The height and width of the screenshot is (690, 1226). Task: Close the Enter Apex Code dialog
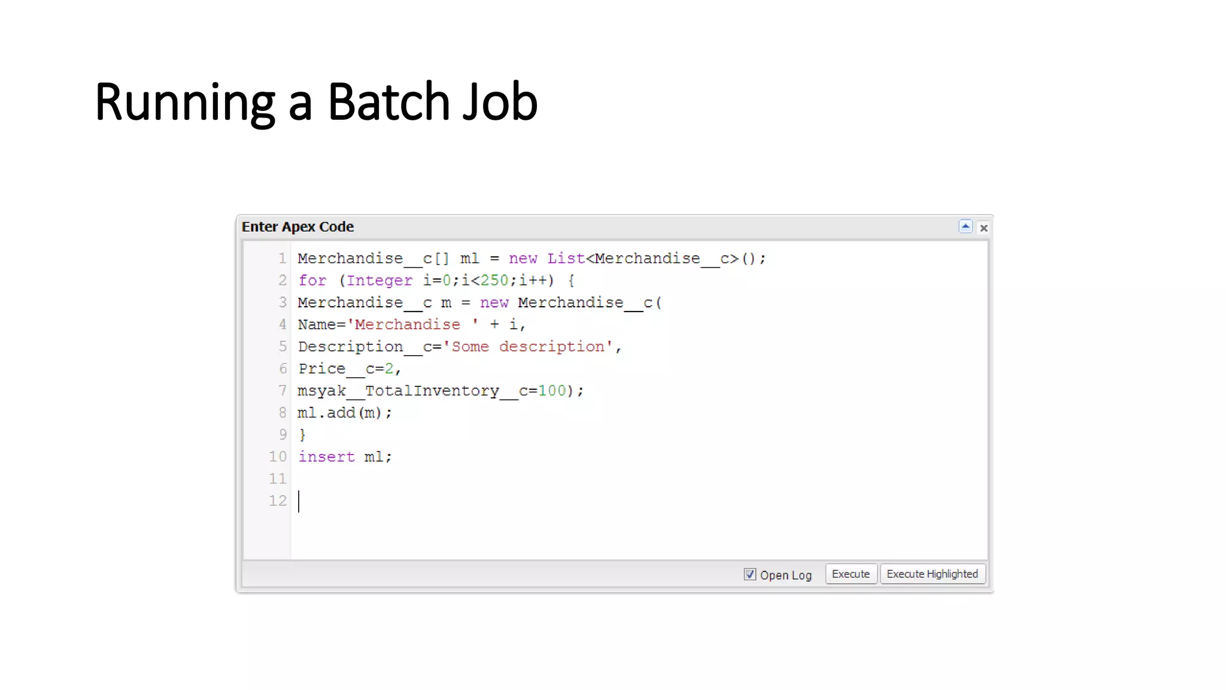[x=984, y=228]
